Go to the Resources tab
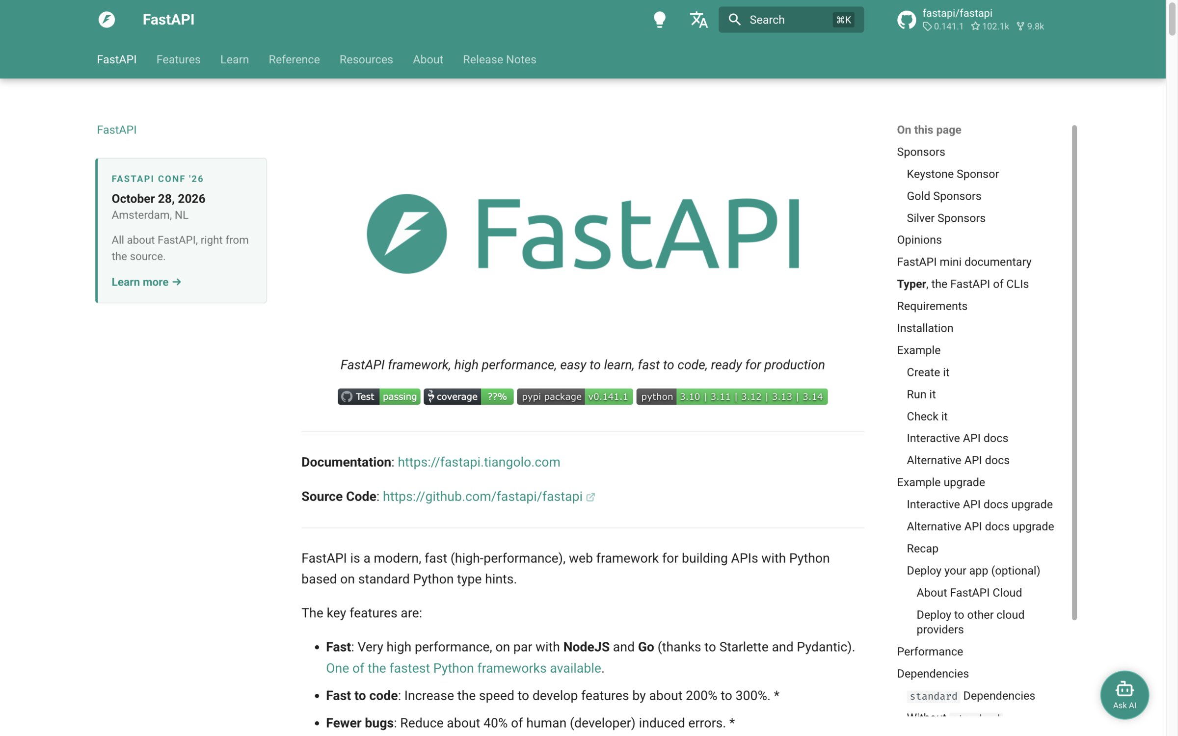This screenshot has height=736, width=1178. click(x=366, y=59)
